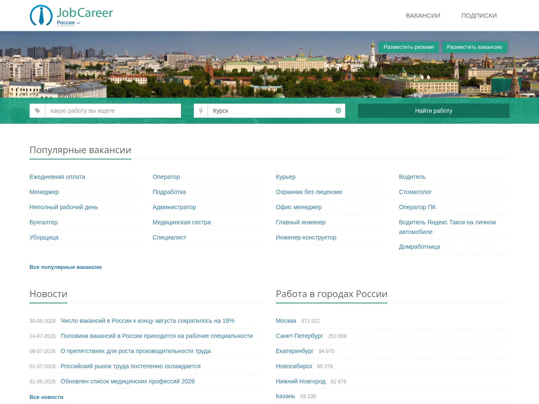Click the location pin icon beside city field
Image resolution: width=539 pixels, height=404 pixels.
click(x=201, y=111)
